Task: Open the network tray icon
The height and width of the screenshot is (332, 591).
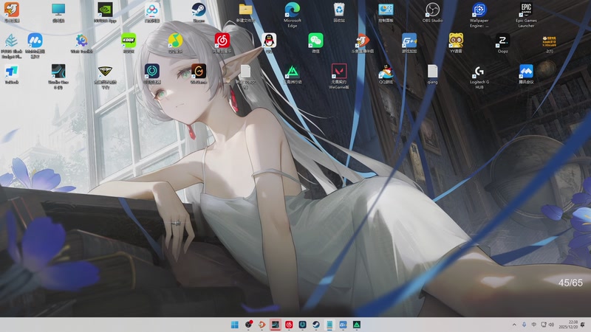Action: click(x=544, y=325)
